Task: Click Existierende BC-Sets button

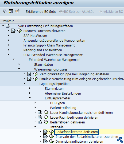Action: click(x=41, y=12)
